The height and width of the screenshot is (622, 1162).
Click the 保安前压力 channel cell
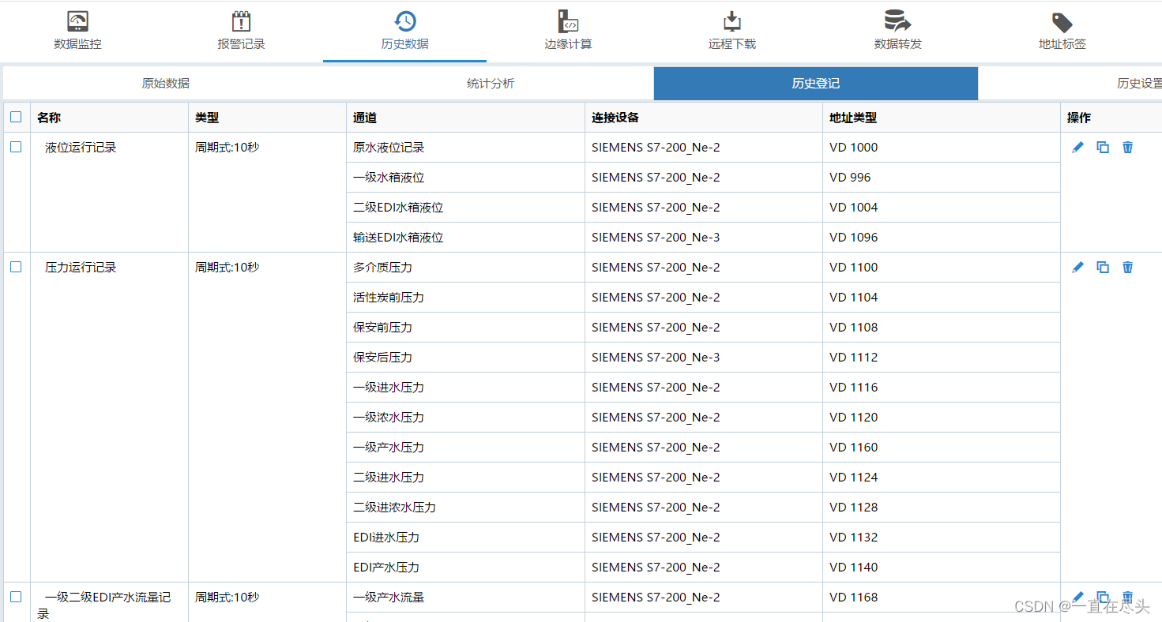[x=465, y=328]
